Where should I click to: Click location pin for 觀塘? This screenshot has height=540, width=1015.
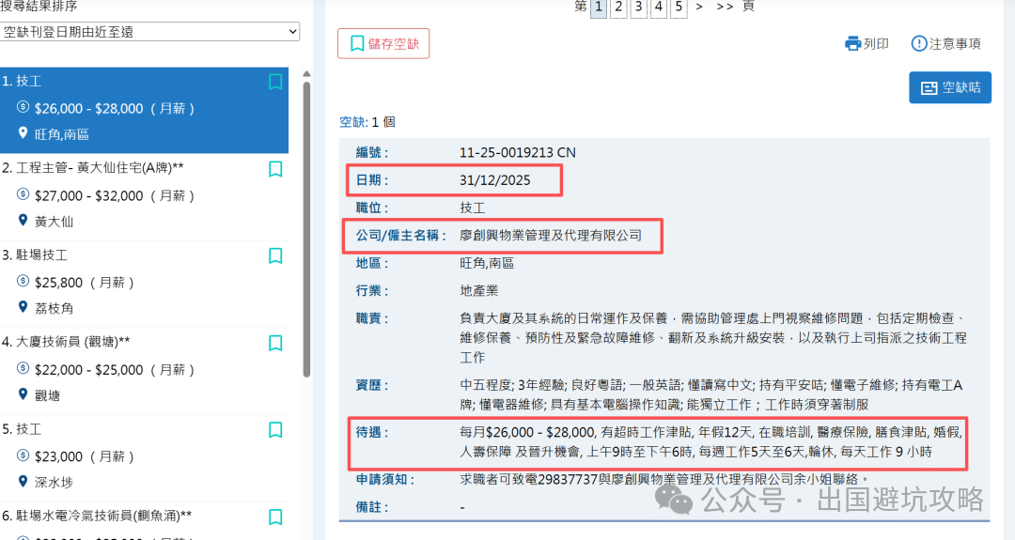pos(23,393)
